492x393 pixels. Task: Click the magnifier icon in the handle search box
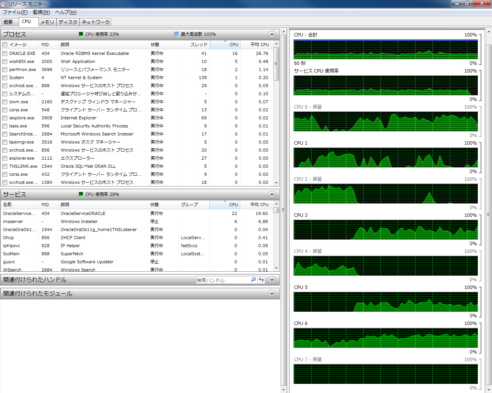[x=253, y=280]
